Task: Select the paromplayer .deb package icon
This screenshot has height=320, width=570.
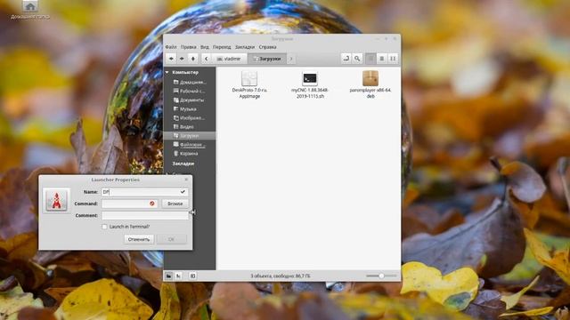Action: (x=370, y=78)
